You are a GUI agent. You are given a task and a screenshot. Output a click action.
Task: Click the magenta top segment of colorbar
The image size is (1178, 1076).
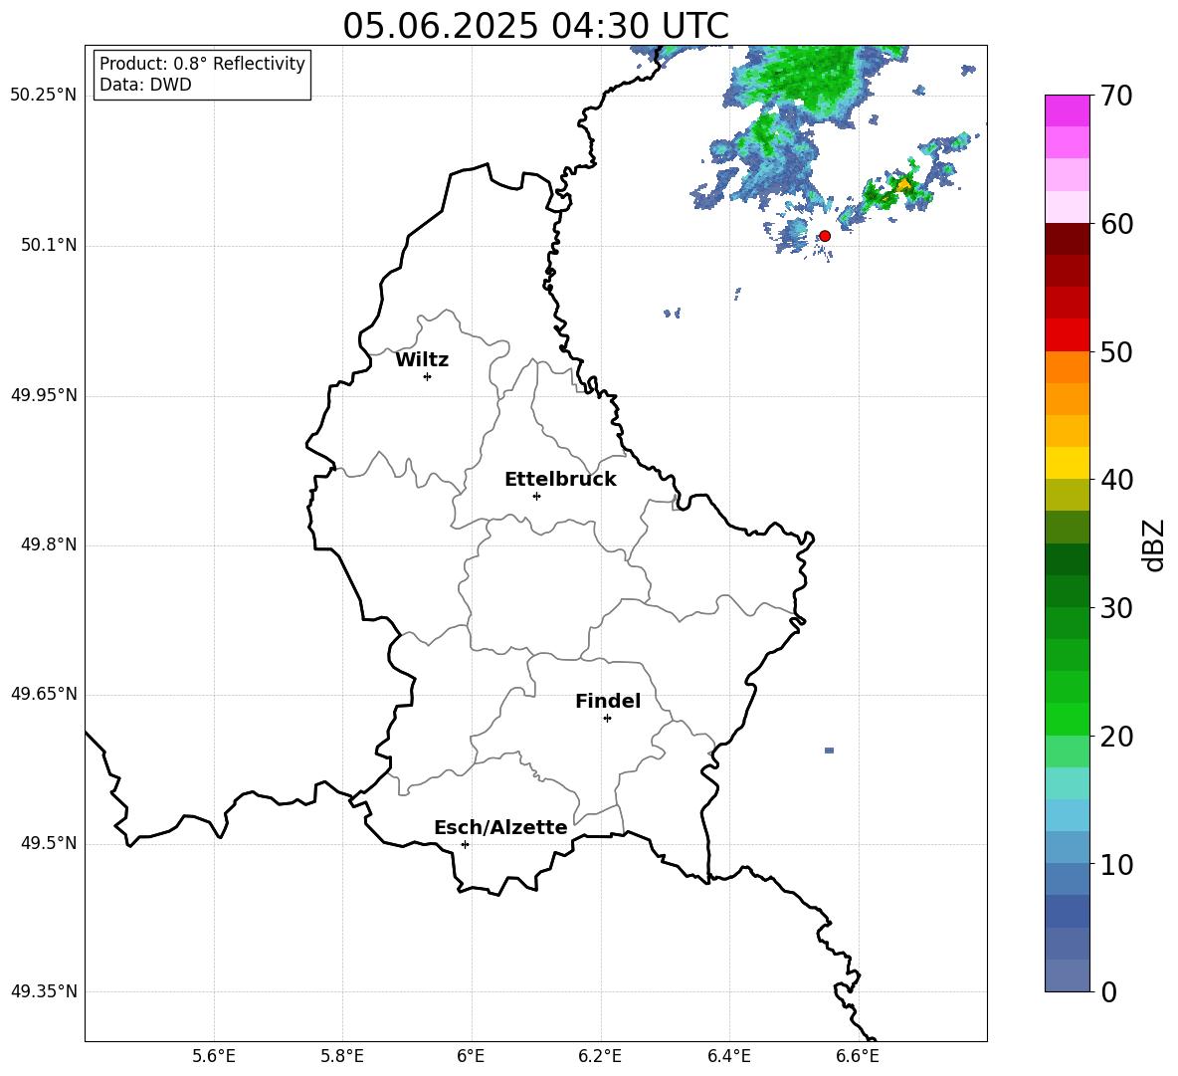click(x=1067, y=111)
